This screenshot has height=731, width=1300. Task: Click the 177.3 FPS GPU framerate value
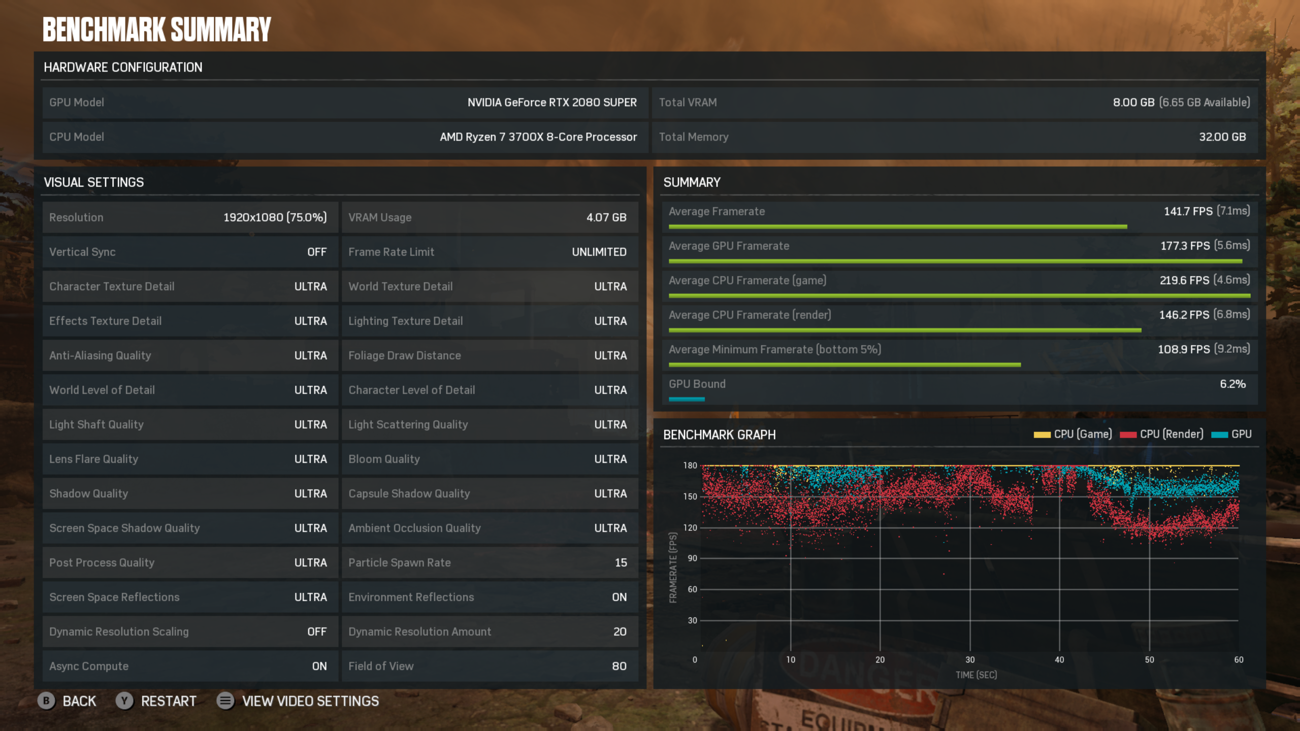[x=1185, y=246]
